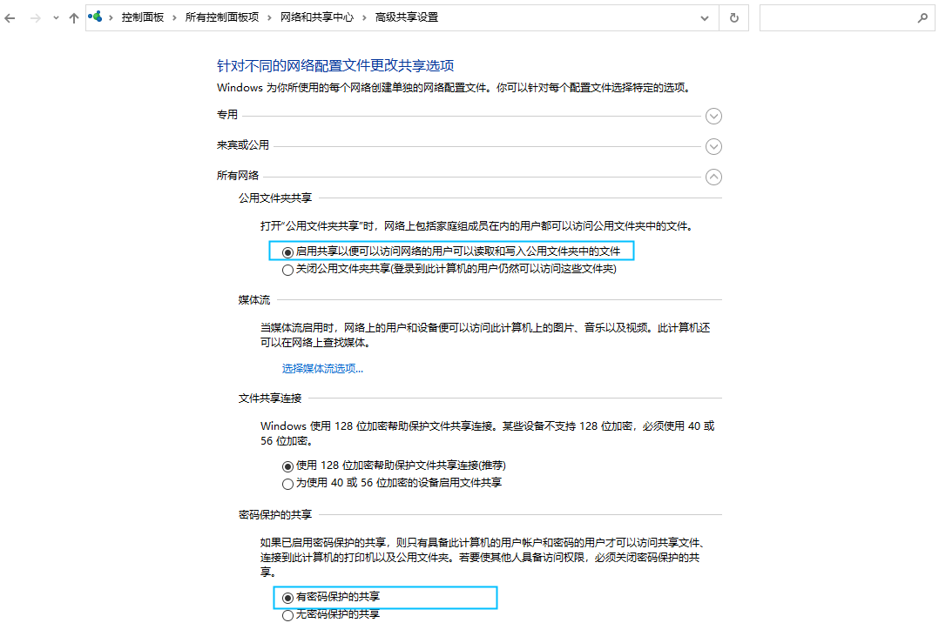Go back with the left arrow

10,18
